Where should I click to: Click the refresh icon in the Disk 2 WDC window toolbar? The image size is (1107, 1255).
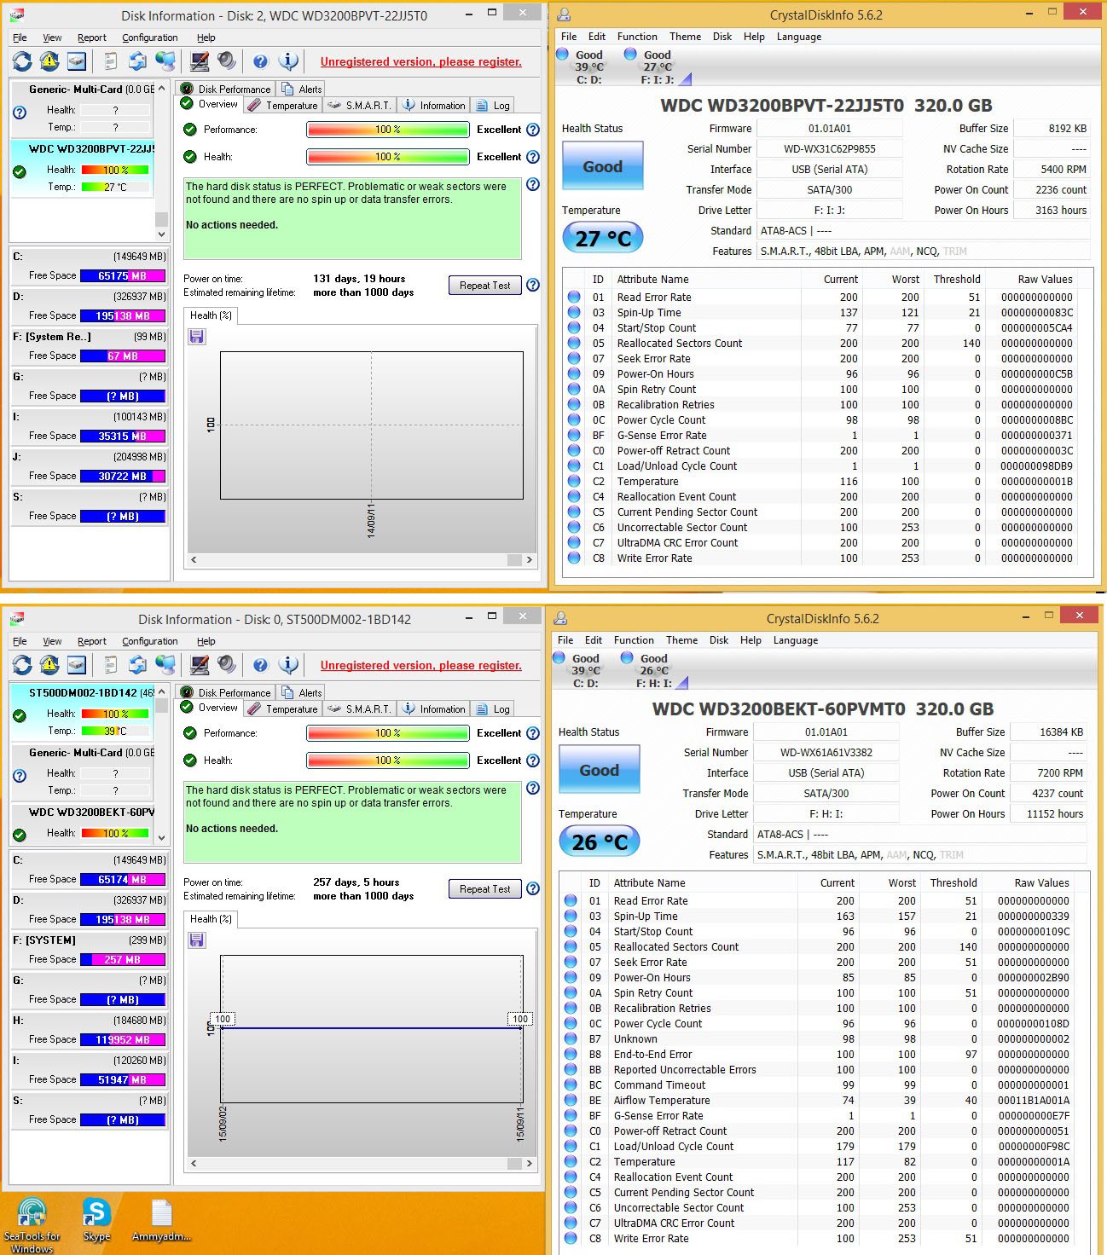tap(22, 61)
